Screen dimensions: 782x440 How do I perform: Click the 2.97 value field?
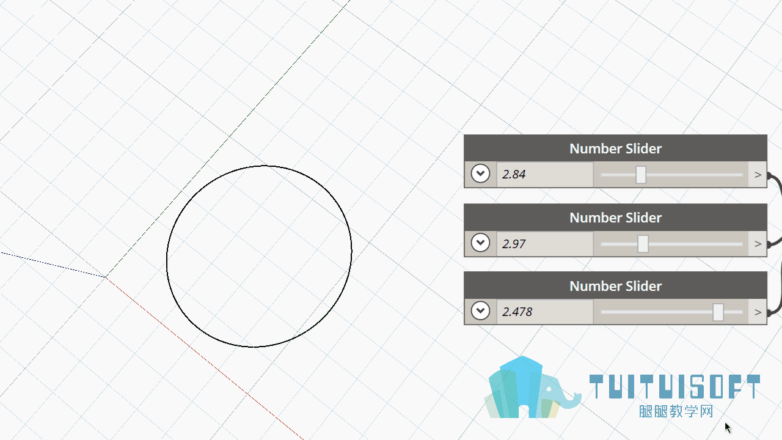coord(545,243)
